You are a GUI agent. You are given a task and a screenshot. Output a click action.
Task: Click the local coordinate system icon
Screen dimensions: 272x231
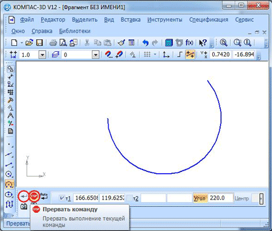point(166,54)
